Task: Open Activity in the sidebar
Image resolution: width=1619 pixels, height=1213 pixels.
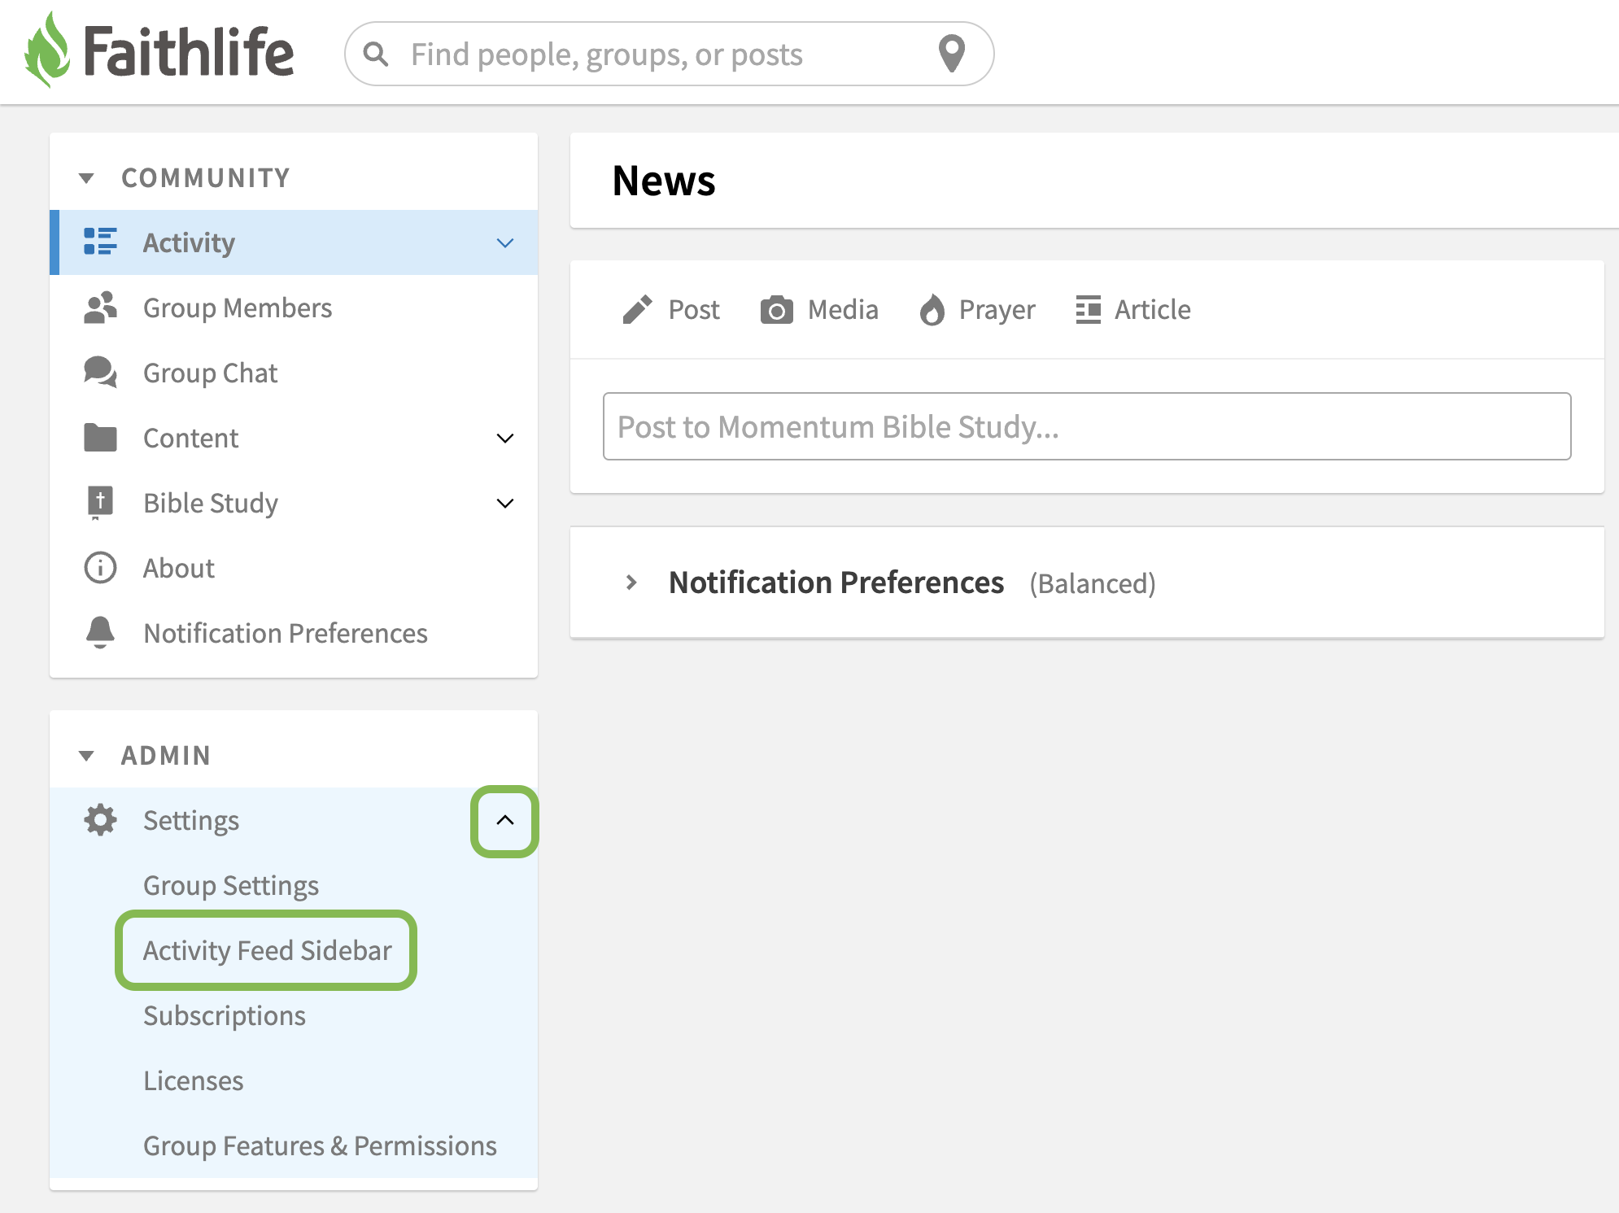Action: pos(294,242)
